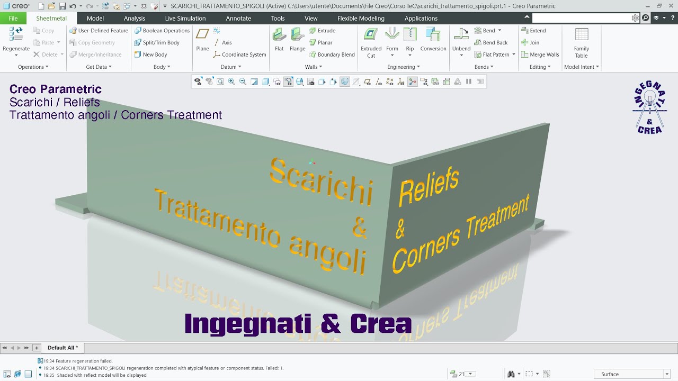
Task: Toggle plane display in graphics toolbar
Action: point(368,81)
